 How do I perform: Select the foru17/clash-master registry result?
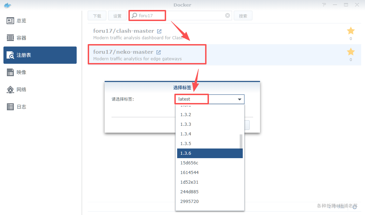(x=224, y=34)
